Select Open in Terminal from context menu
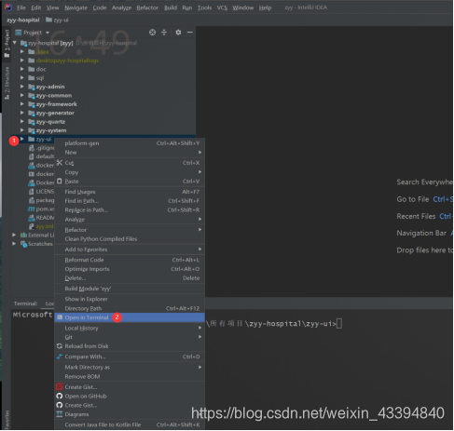The height and width of the screenshot is (431, 454). [x=130, y=317]
